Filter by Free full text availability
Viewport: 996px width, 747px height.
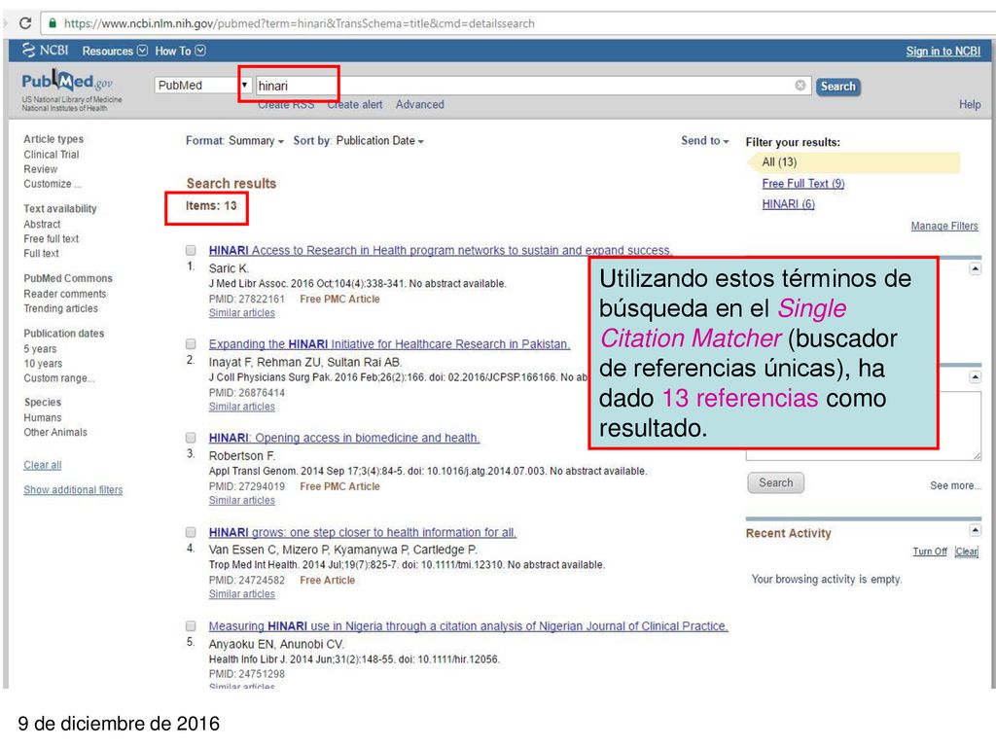51,239
